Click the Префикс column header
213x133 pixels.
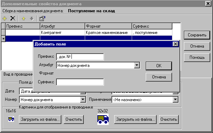point(23,26)
